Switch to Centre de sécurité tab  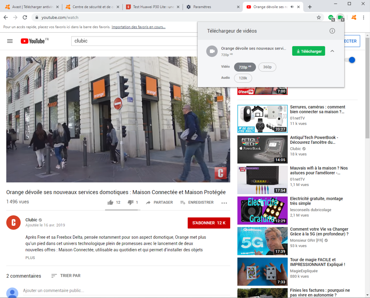92,7
